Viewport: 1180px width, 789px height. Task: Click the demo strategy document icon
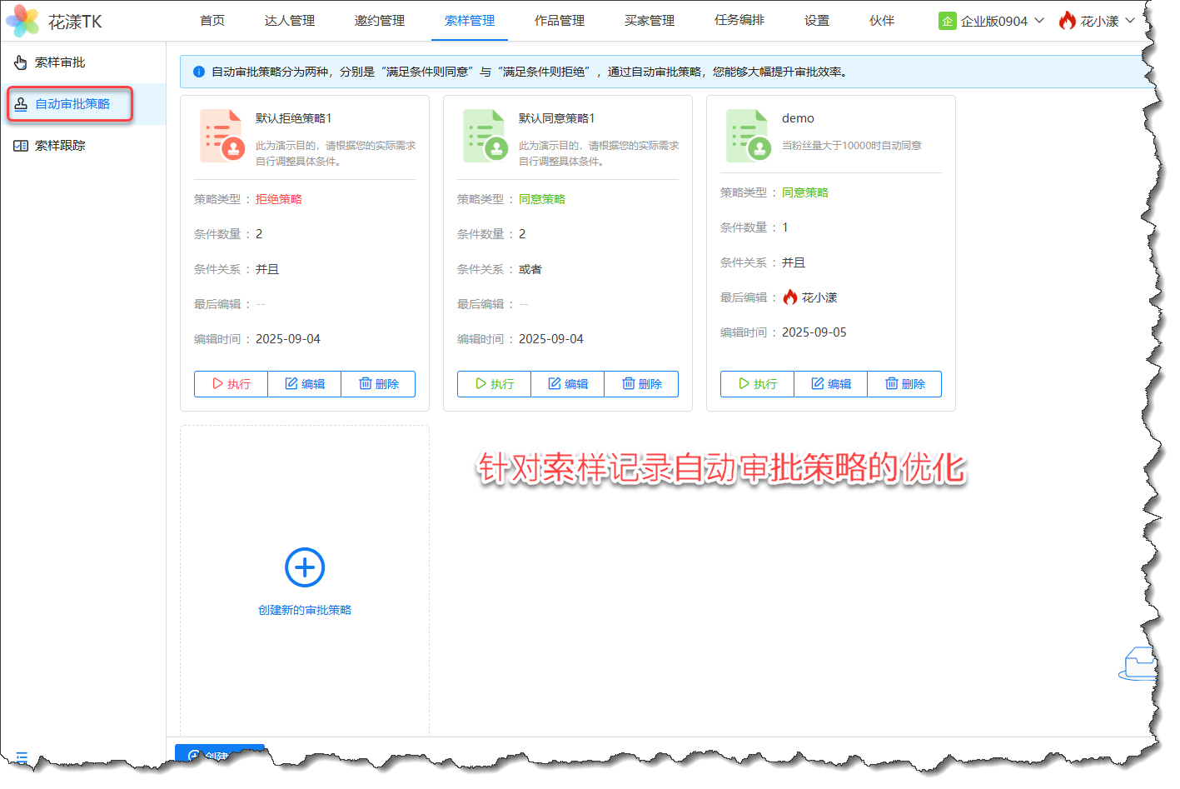click(x=747, y=135)
